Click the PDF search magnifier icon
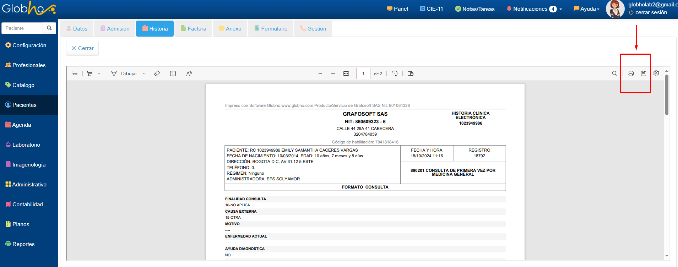 [x=614, y=73]
